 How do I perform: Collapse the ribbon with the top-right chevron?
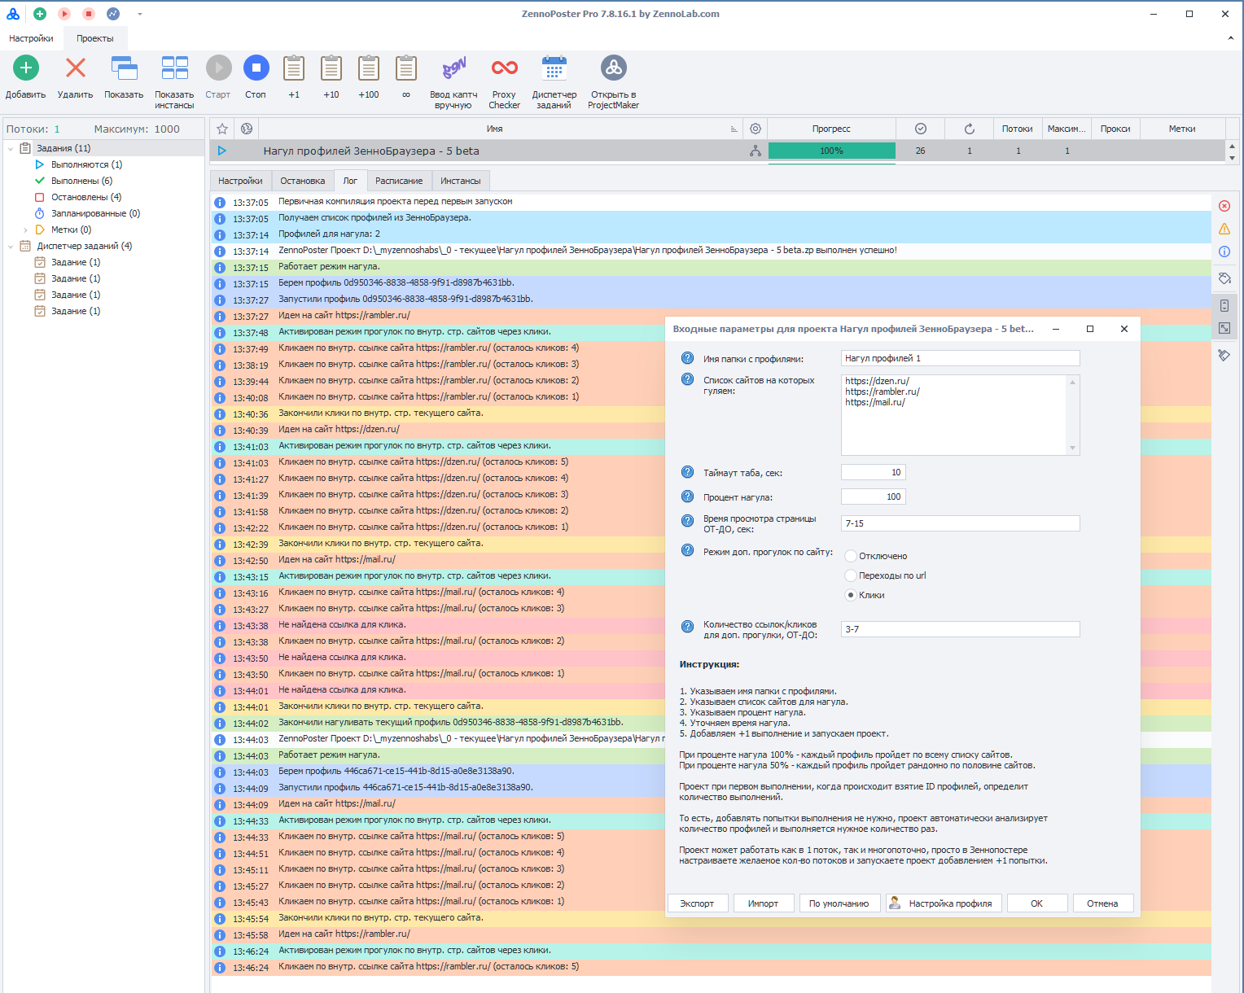[x=1230, y=38]
